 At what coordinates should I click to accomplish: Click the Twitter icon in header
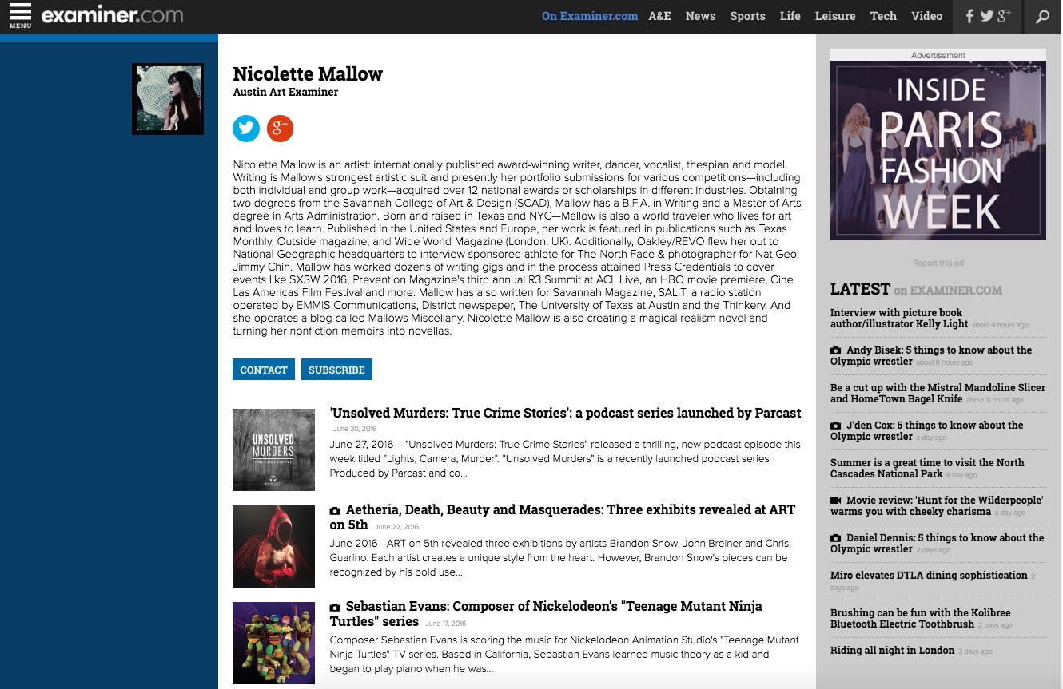click(987, 16)
